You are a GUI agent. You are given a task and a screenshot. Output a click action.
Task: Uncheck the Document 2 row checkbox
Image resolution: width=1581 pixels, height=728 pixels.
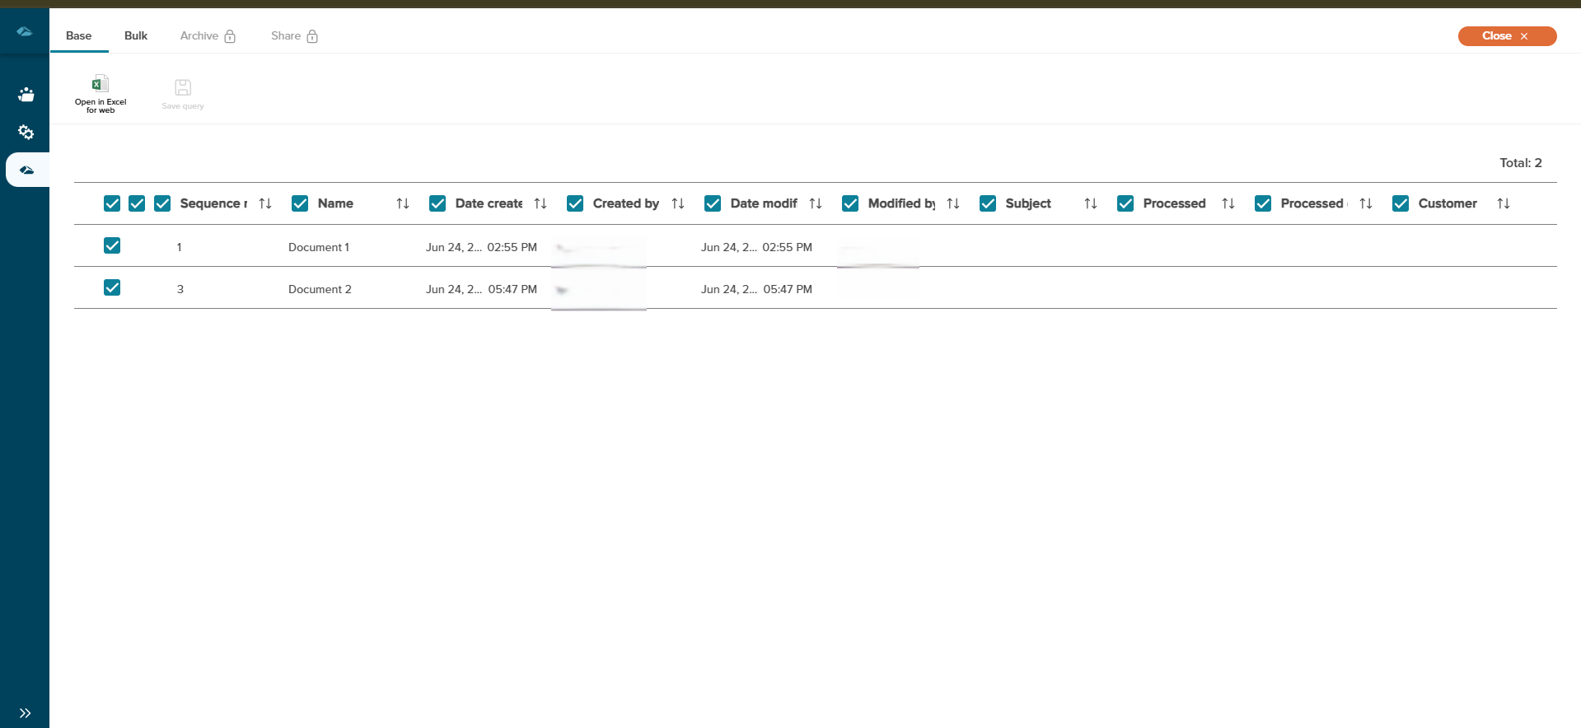click(112, 287)
